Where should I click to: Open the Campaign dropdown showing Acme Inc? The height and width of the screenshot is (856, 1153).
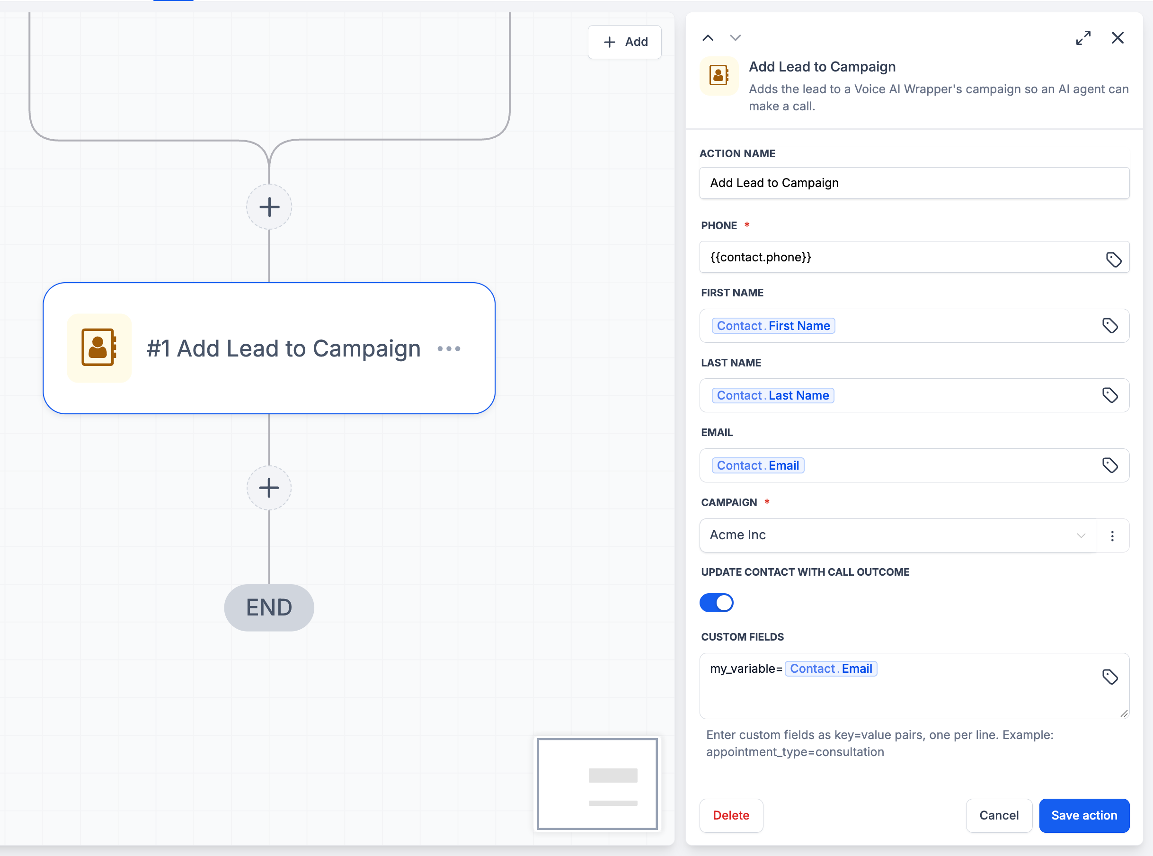897,535
